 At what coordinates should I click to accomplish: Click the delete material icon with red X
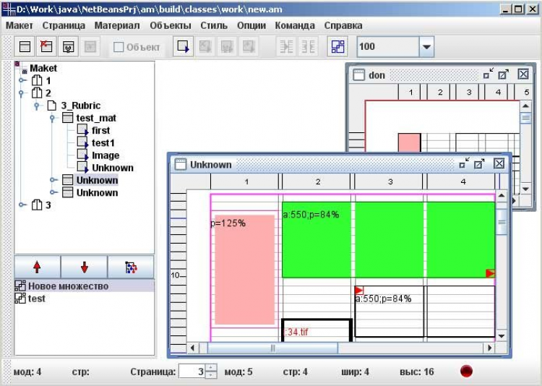point(46,47)
